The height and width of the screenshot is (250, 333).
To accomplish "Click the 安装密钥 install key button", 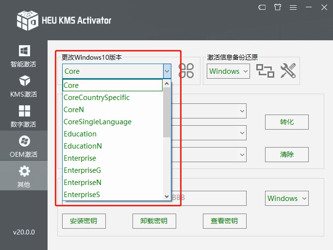I will click(x=84, y=221).
